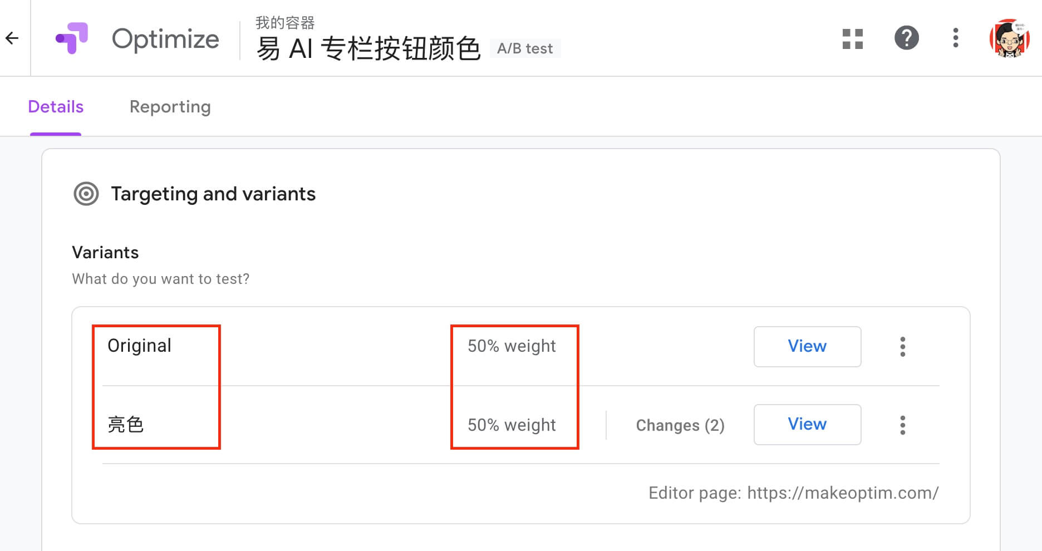Switch to the Reporting tab
Screen dimensions: 1042x551
pyautogui.click(x=170, y=106)
